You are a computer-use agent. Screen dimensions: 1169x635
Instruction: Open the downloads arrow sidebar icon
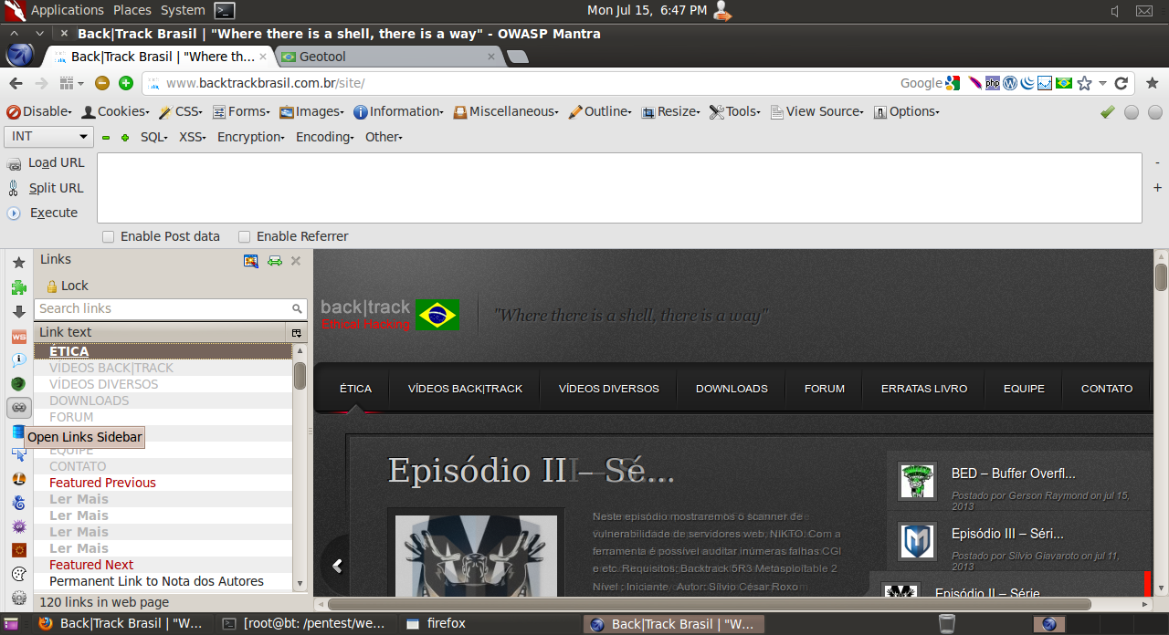(18, 312)
